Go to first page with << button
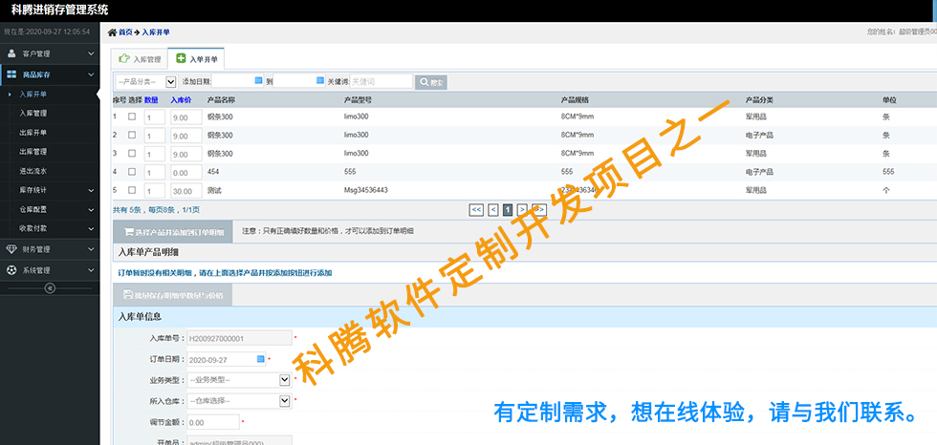The height and width of the screenshot is (445, 937). coord(476,209)
